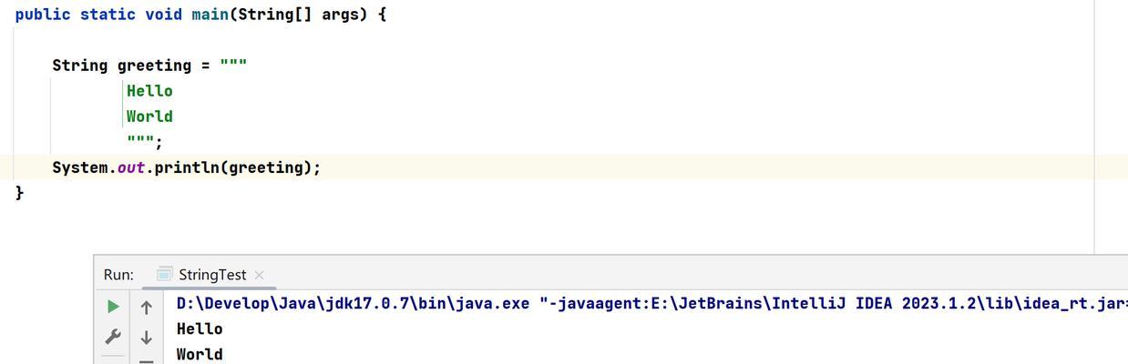Viewport: 1128px width, 364px height.
Task: Click the java.exe command line in console
Action: click(651, 303)
